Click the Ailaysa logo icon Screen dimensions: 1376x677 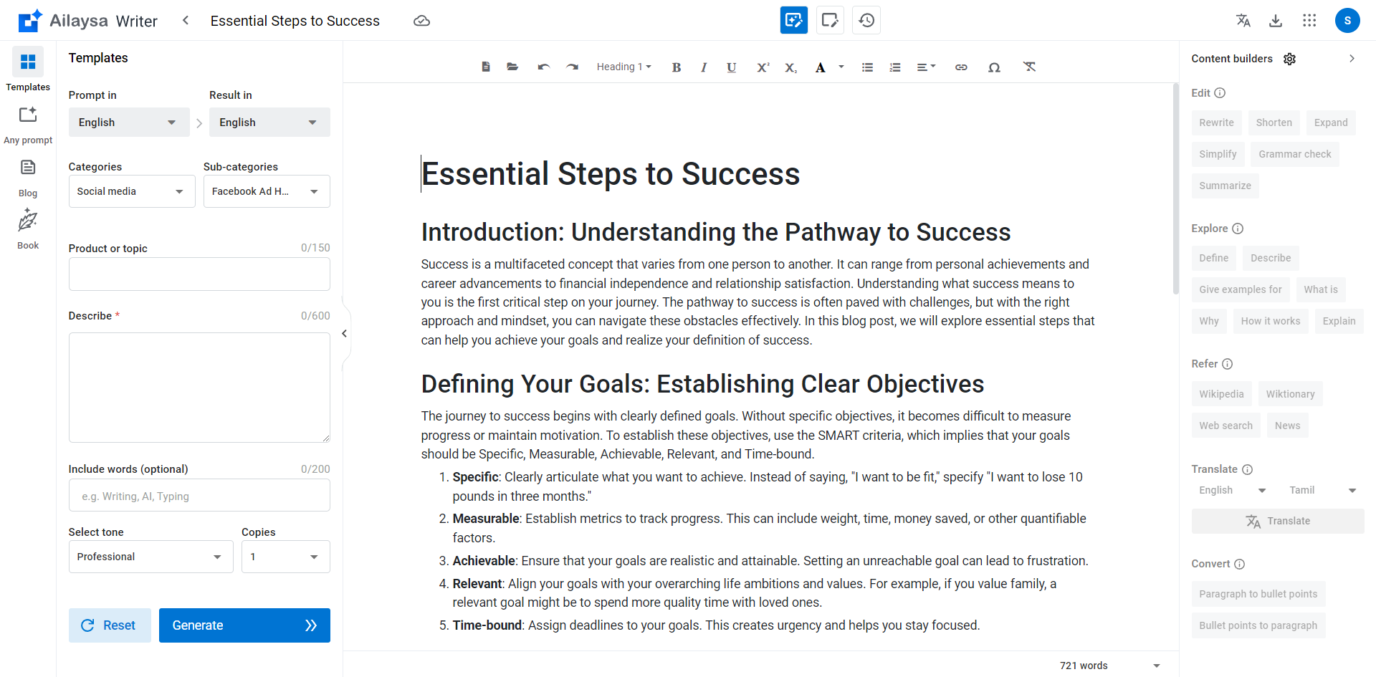[x=30, y=21]
